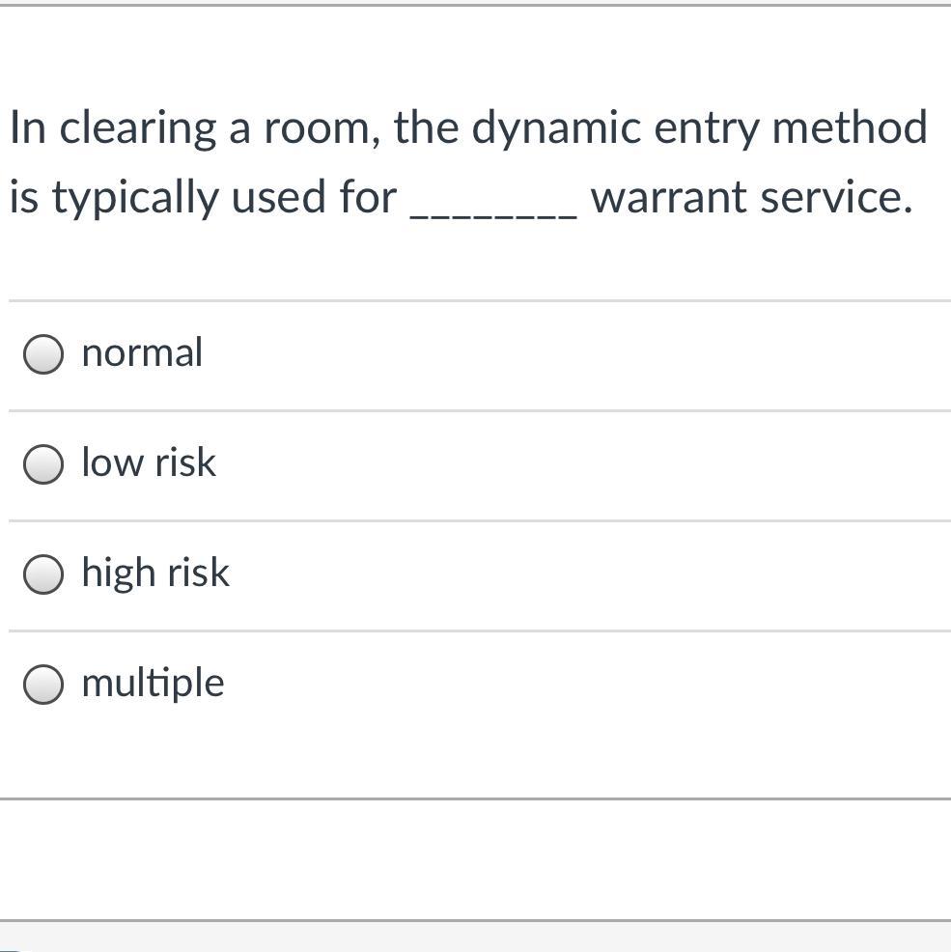Click the 'high risk' answer label

coord(155,573)
